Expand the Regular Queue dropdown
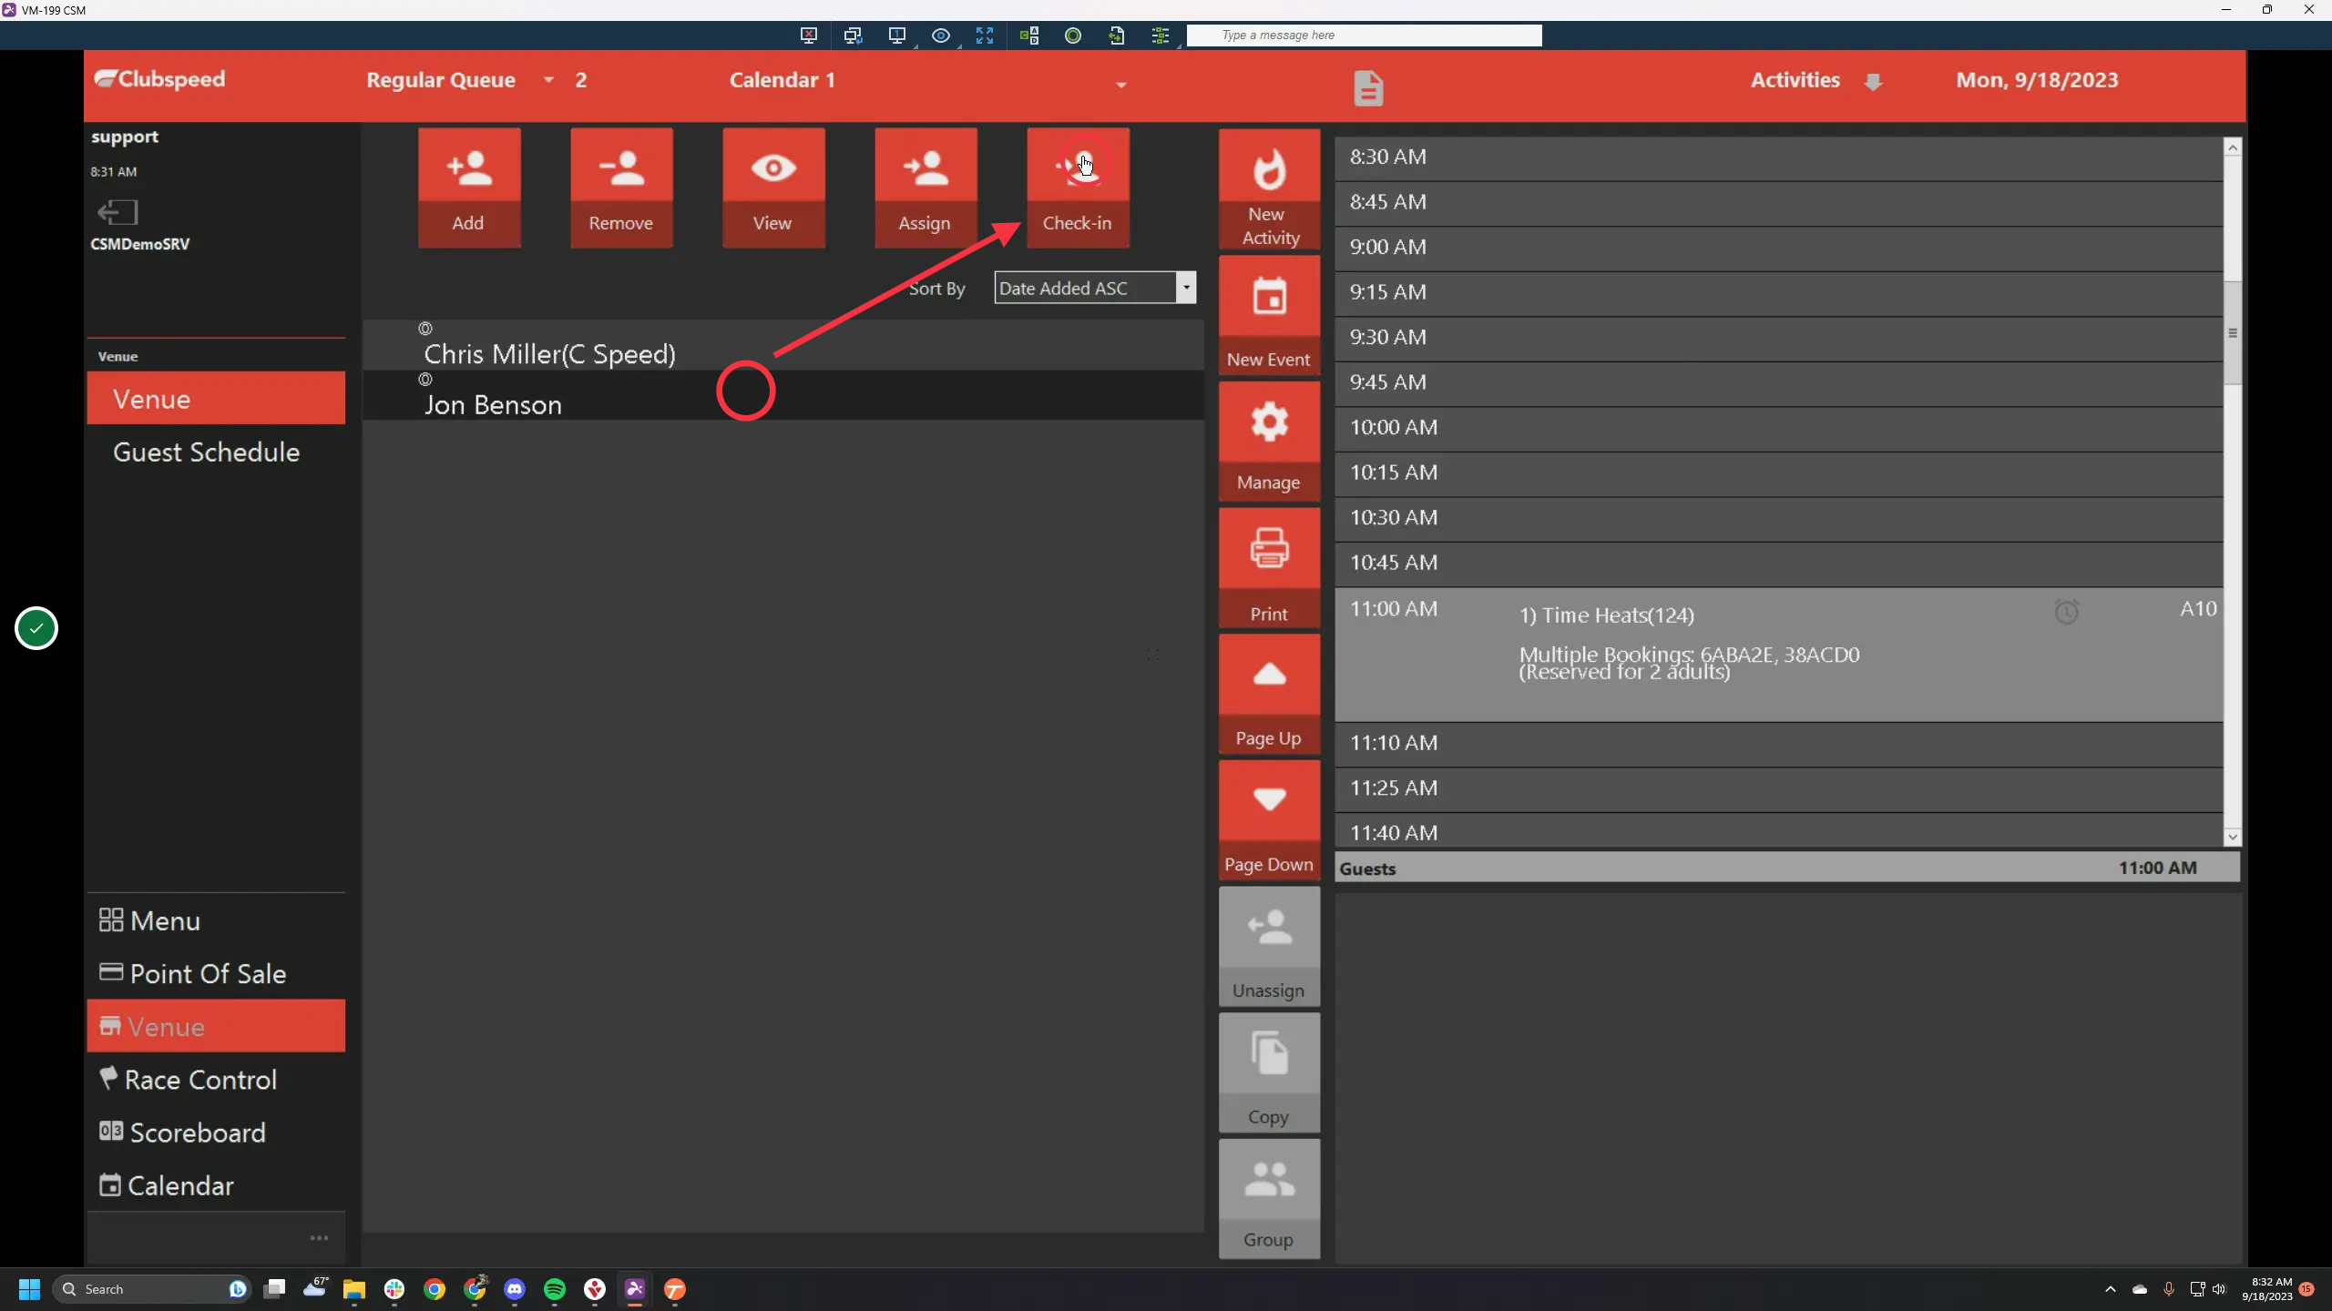 coord(548,80)
